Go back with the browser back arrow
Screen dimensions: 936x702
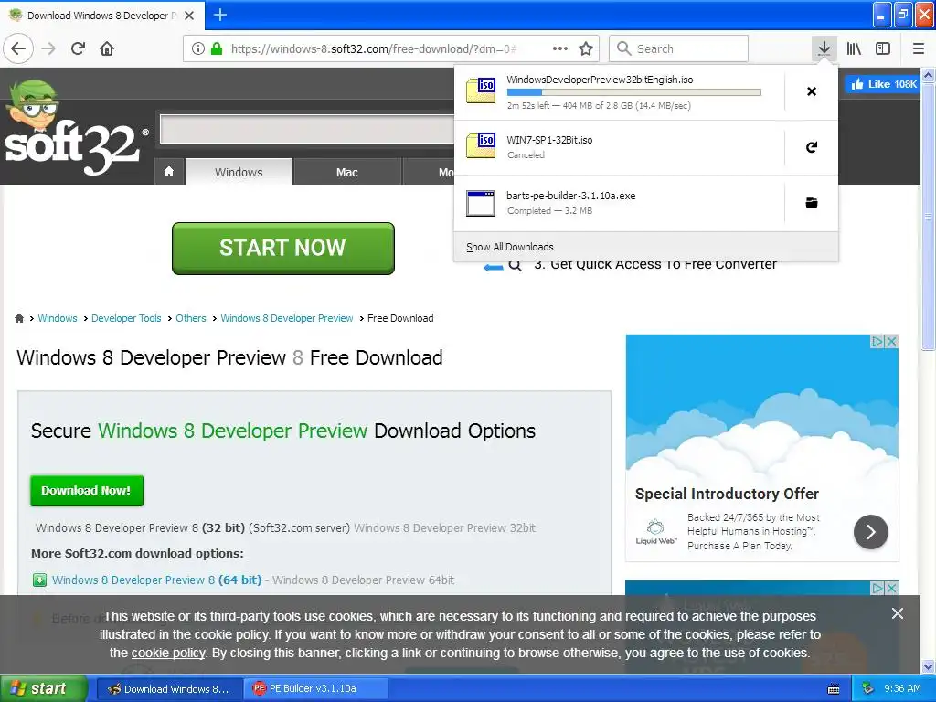click(18, 48)
